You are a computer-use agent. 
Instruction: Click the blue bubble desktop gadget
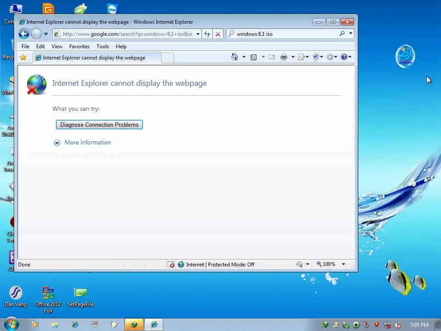[405, 56]
